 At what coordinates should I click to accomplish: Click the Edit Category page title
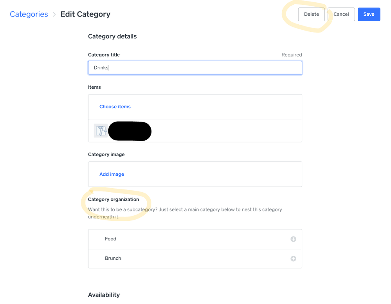[85, 14]
